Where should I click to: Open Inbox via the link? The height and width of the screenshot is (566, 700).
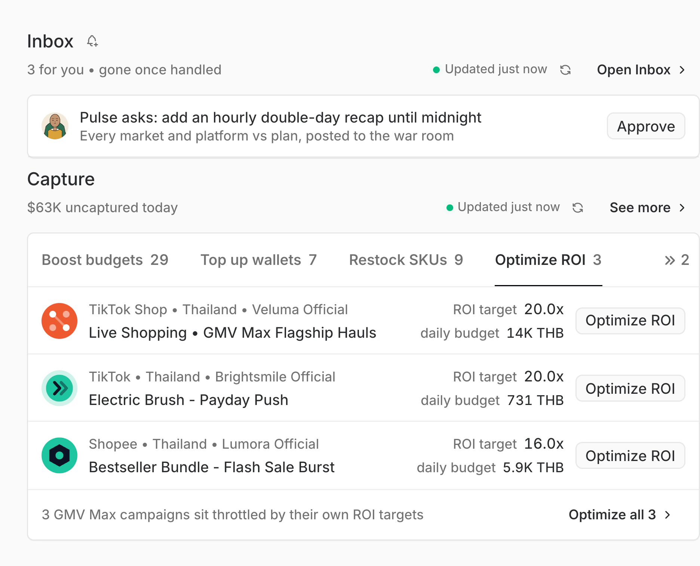pyautogui.click(x=641, y=70)
